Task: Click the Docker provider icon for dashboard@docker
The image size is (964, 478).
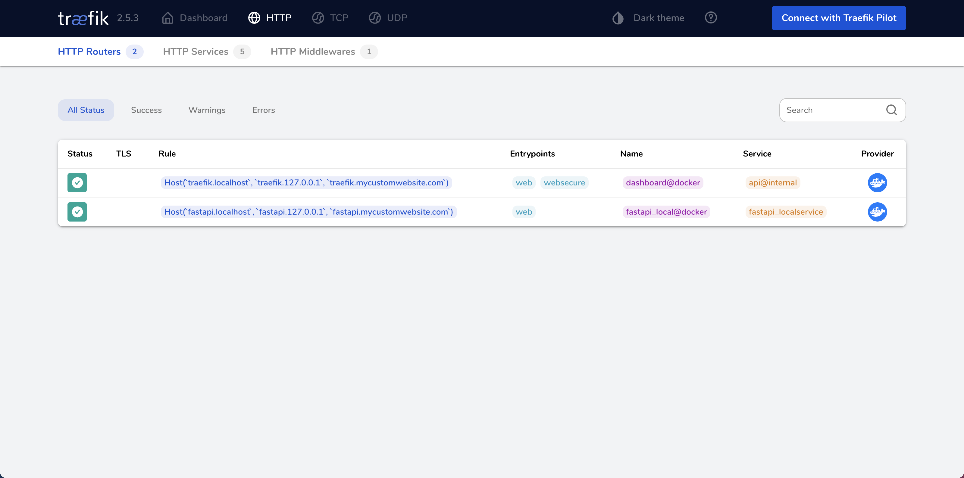Action: point(877,182)
